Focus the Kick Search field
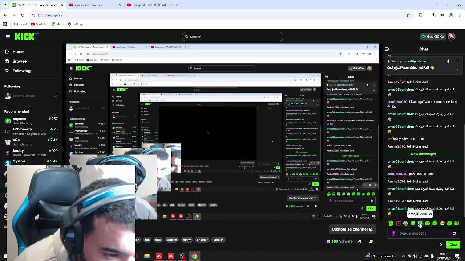This screenshot has height=261, width=465. click(232, 37)
